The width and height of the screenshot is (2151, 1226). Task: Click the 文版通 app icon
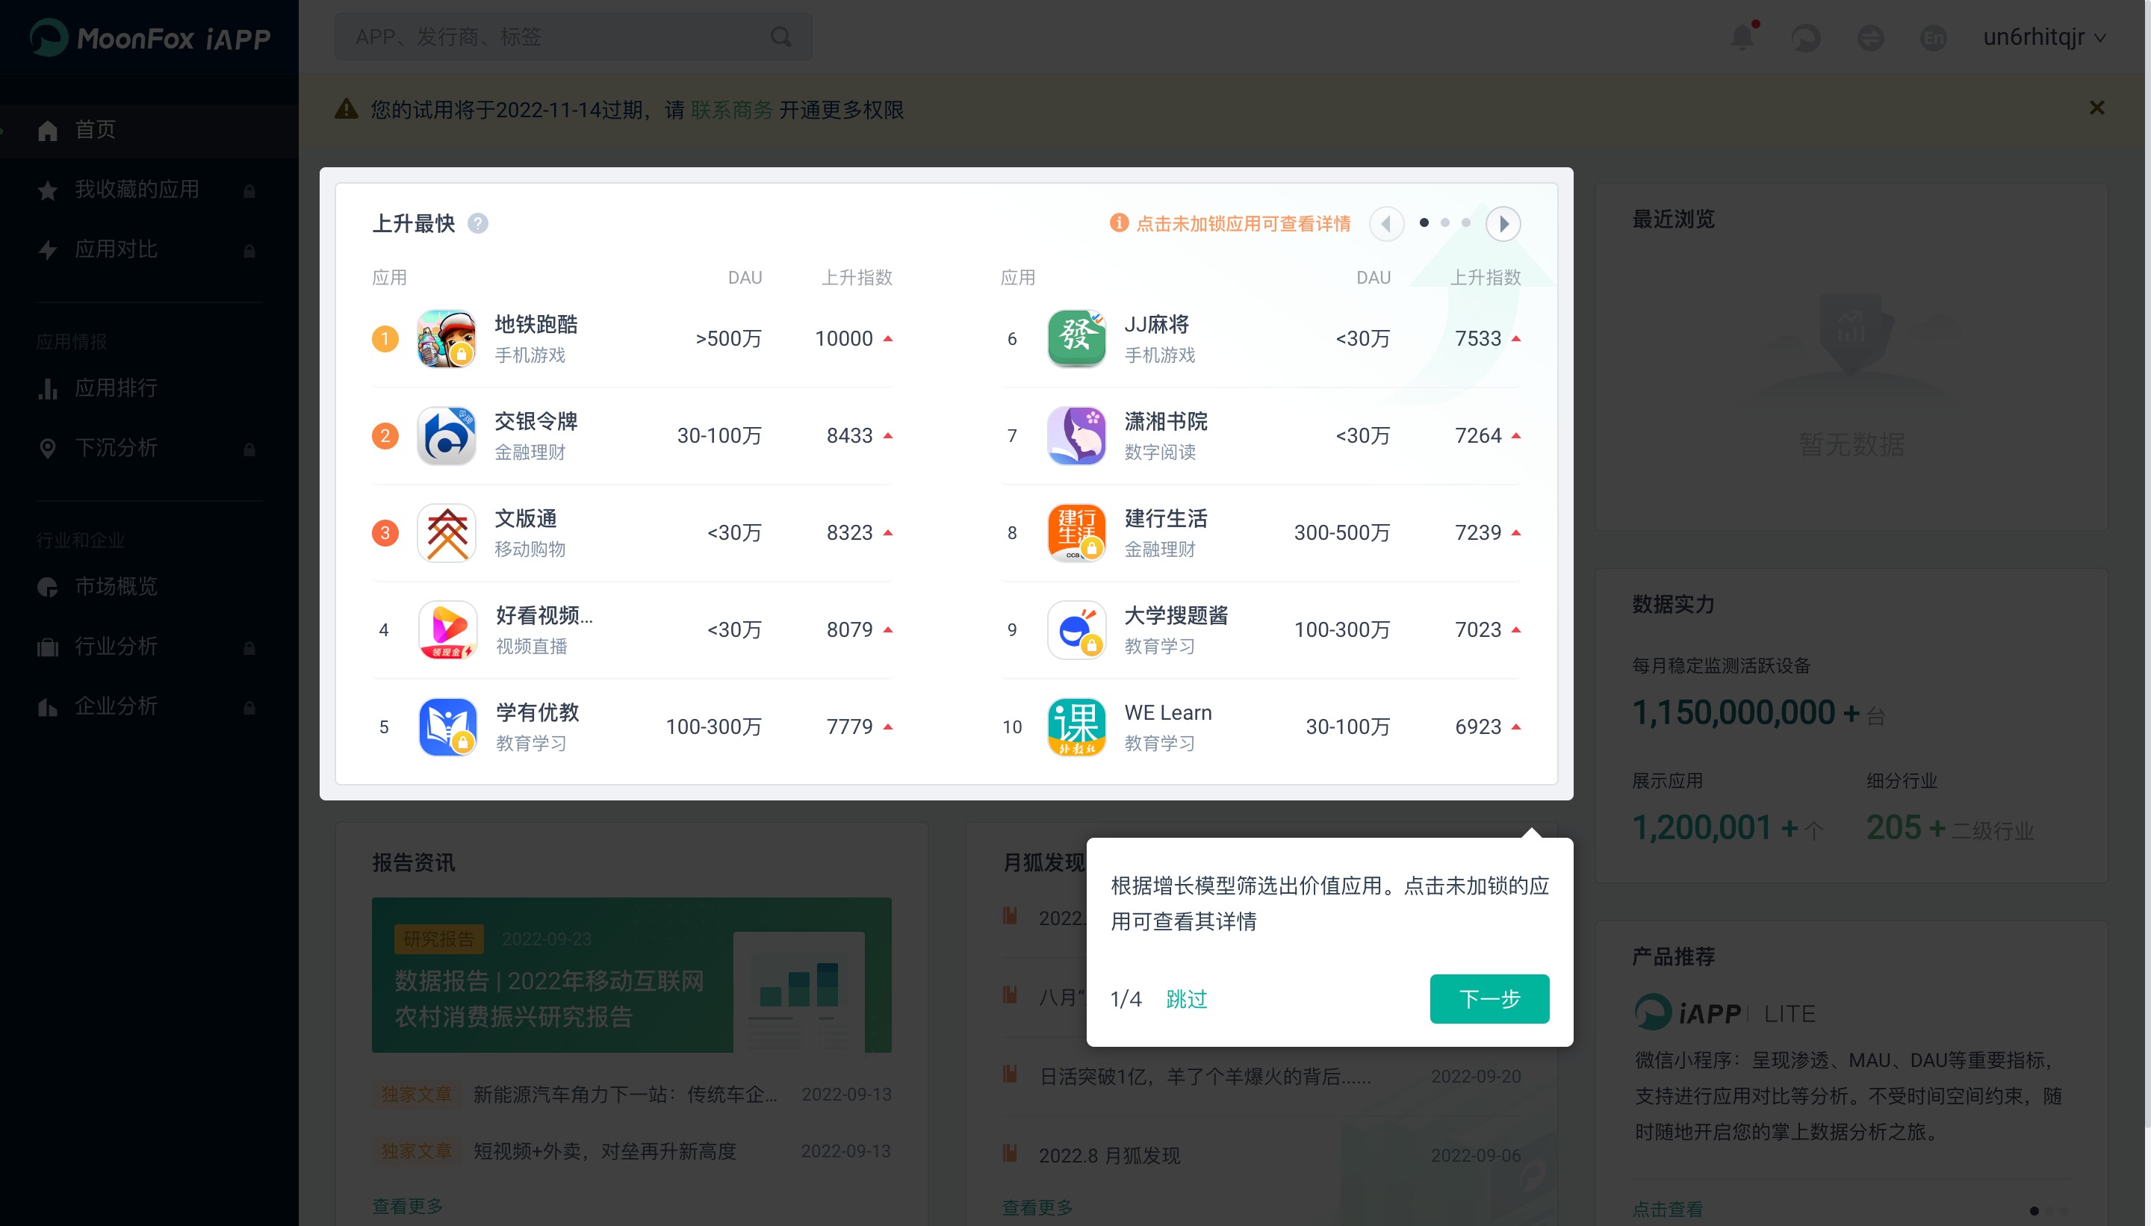pyautogui.click(x=447, y=532)
